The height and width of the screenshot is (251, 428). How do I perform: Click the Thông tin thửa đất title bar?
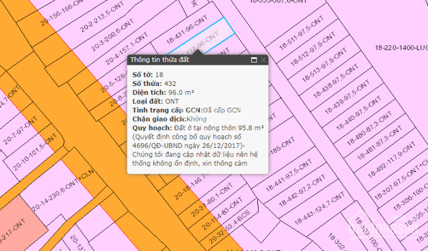pos(184,60)
